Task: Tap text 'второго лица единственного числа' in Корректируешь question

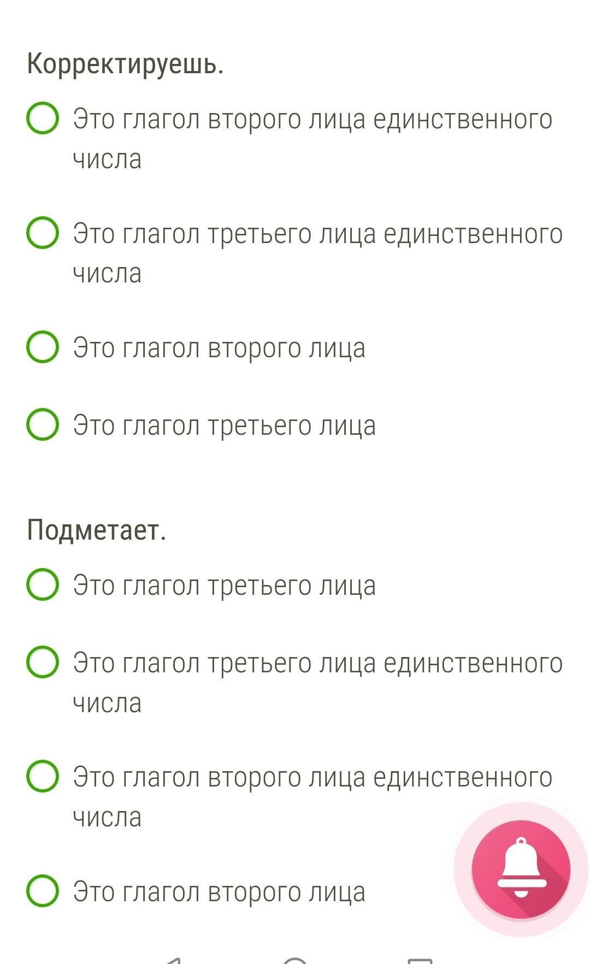Action: (x=312, y=139)
